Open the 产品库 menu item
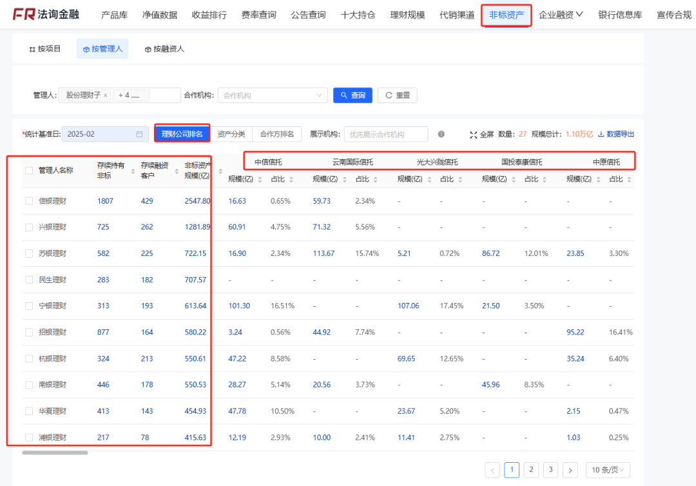Viewport: 696px width, 486px height. pos(114,14)
